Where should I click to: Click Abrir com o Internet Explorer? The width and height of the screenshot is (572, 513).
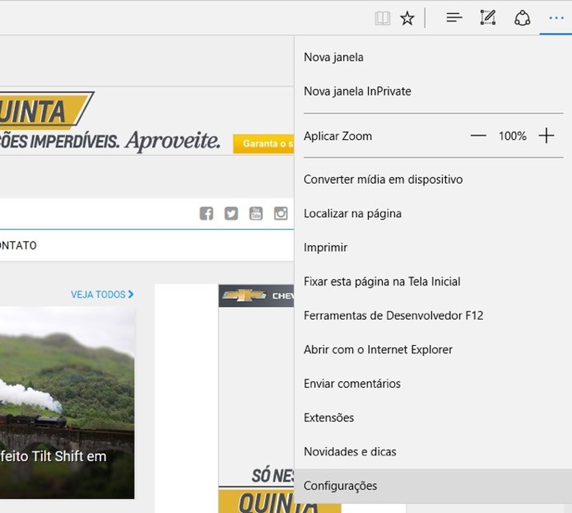pos(378,350)
